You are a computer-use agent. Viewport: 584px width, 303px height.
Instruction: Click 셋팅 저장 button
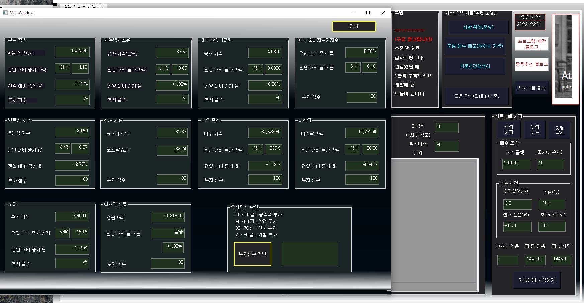(509, 130)
